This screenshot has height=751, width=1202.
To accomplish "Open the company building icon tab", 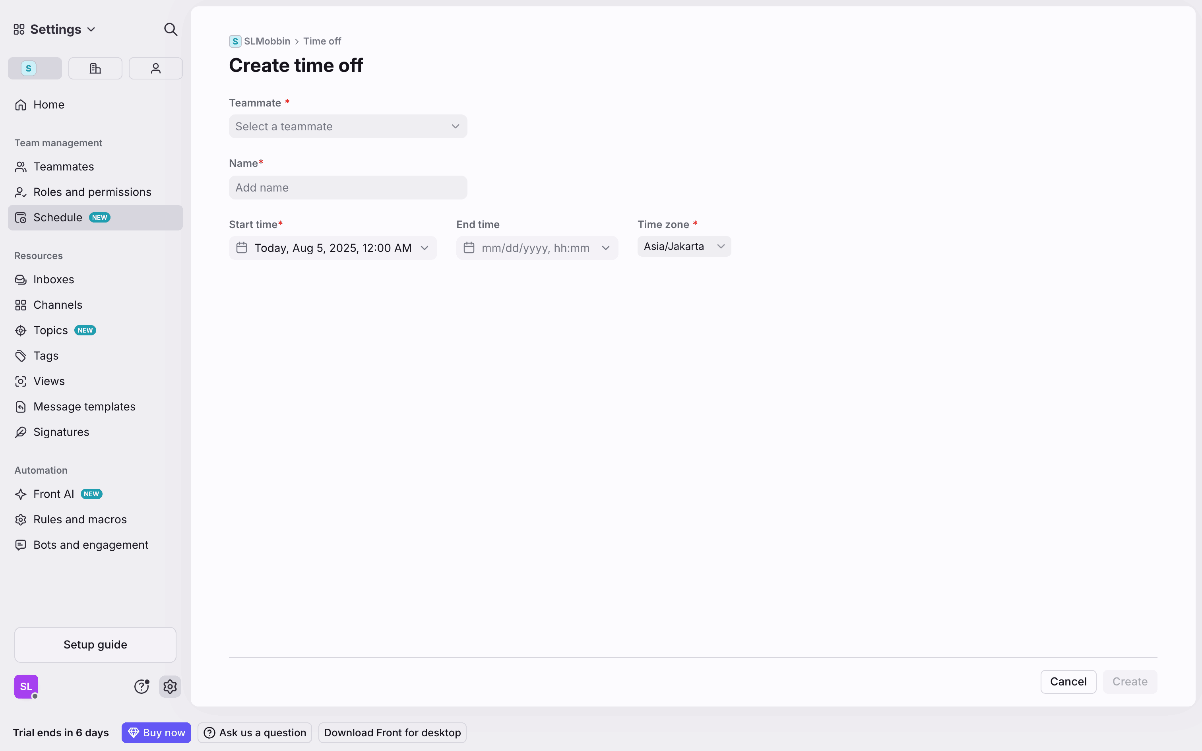I will coord(95,68).
